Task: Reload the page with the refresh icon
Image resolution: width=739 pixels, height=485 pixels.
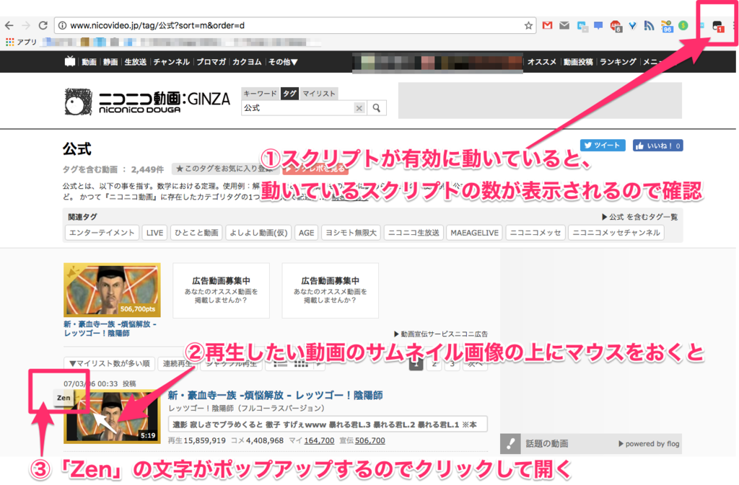Action: click(43, 25)
